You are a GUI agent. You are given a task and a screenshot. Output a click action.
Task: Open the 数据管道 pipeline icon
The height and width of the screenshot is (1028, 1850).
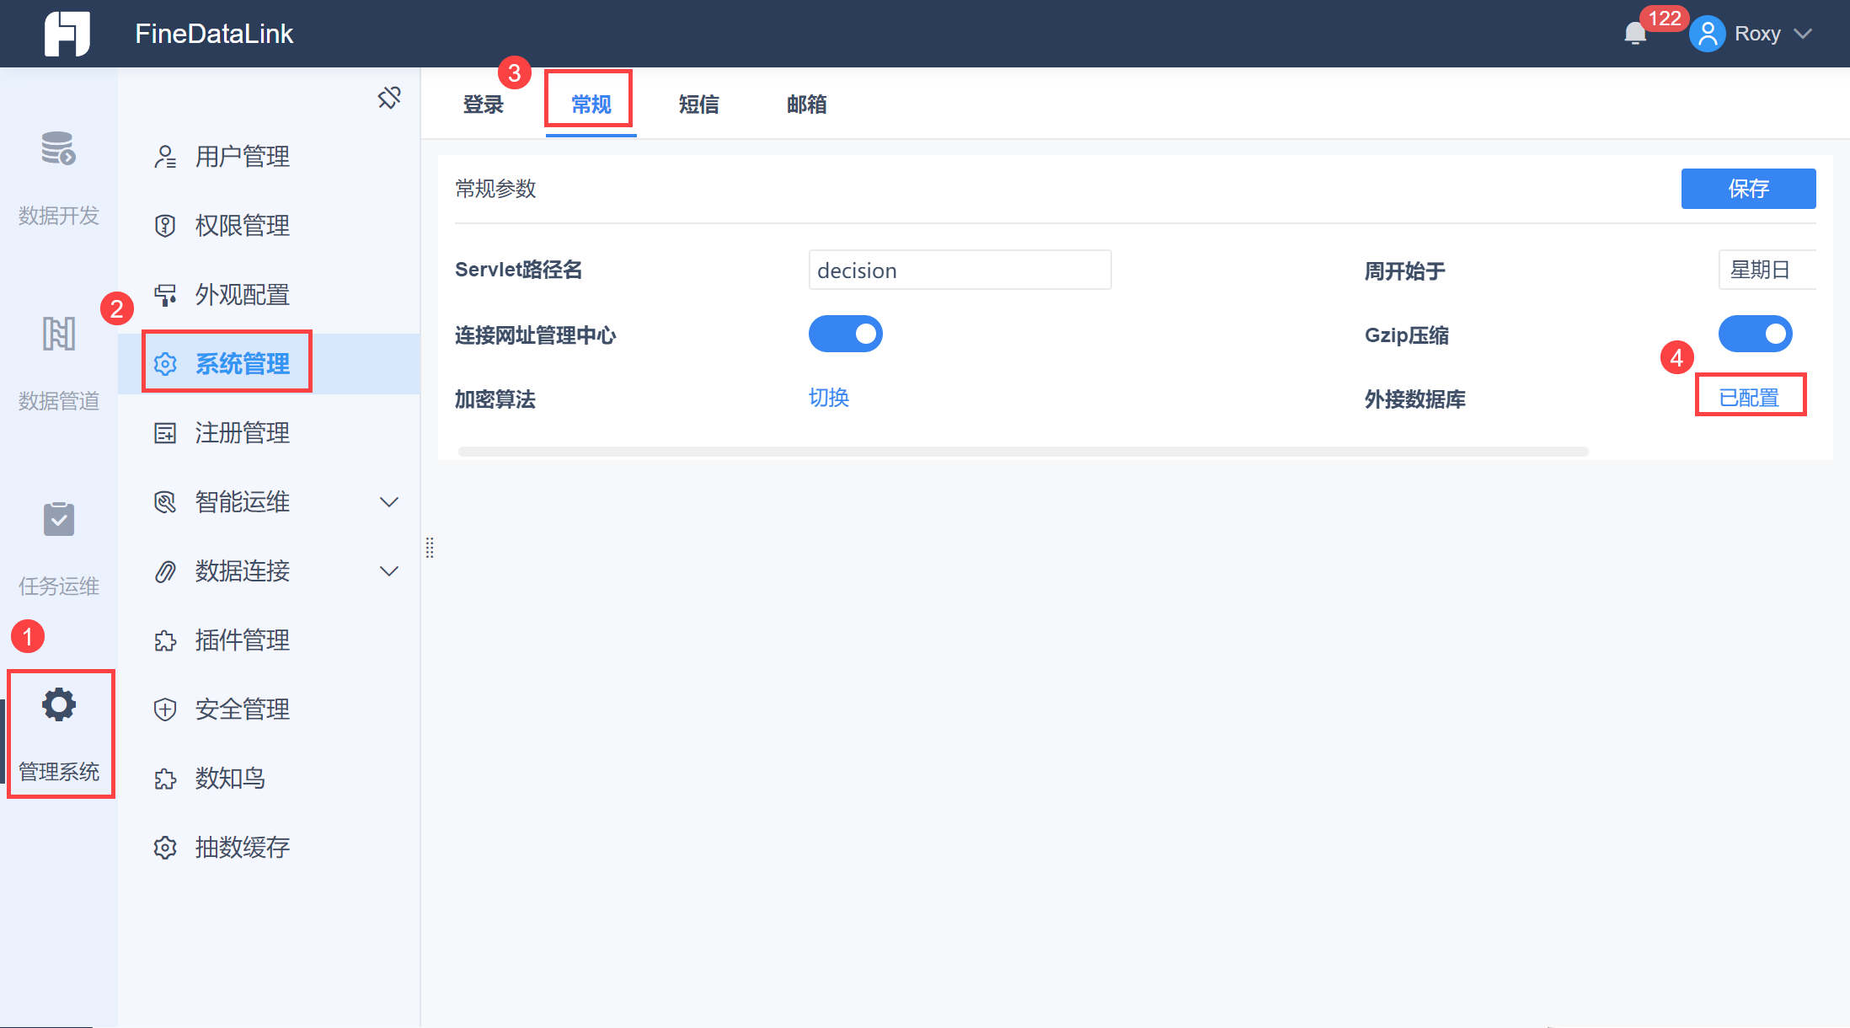pyautogui.click(x=58, y=334)
